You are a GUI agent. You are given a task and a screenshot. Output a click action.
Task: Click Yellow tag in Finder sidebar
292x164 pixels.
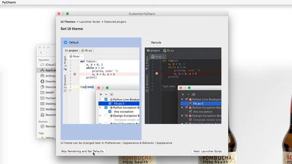[x=48, y=138]
